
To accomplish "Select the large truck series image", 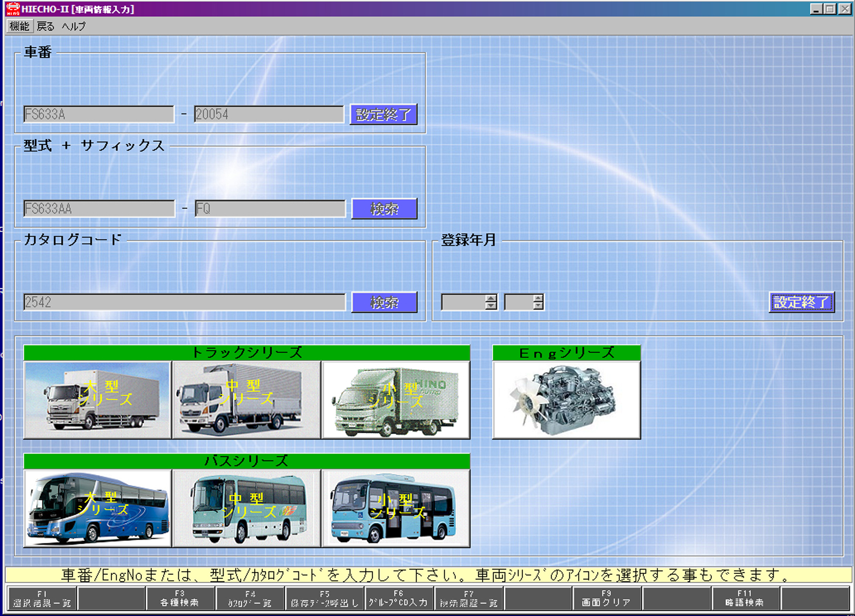I will coord(97,400).
